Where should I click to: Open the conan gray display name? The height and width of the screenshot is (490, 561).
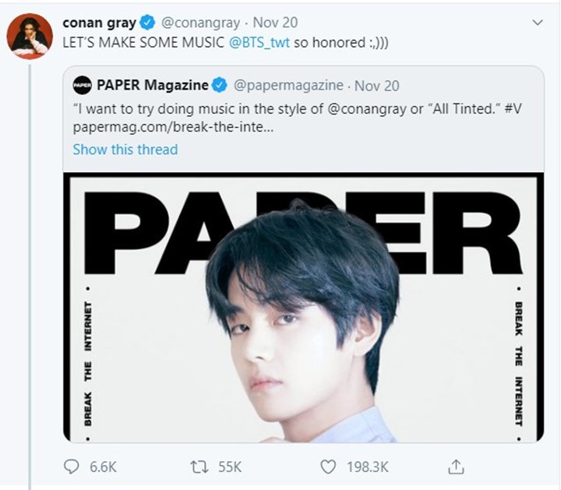click(x=97, y=23)
